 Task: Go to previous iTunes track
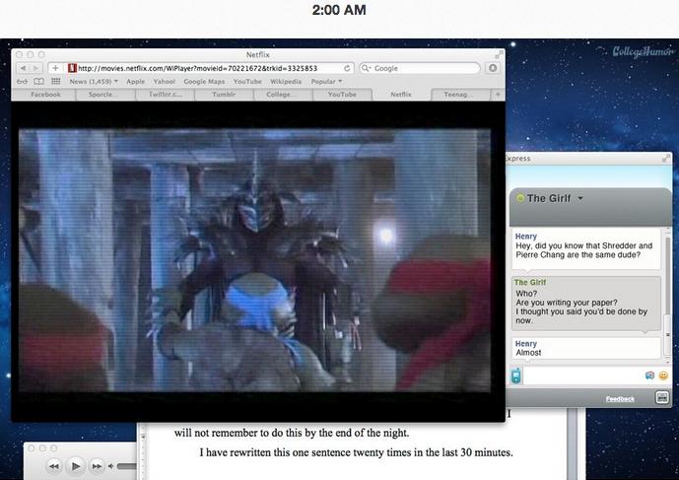pos(53,465)
